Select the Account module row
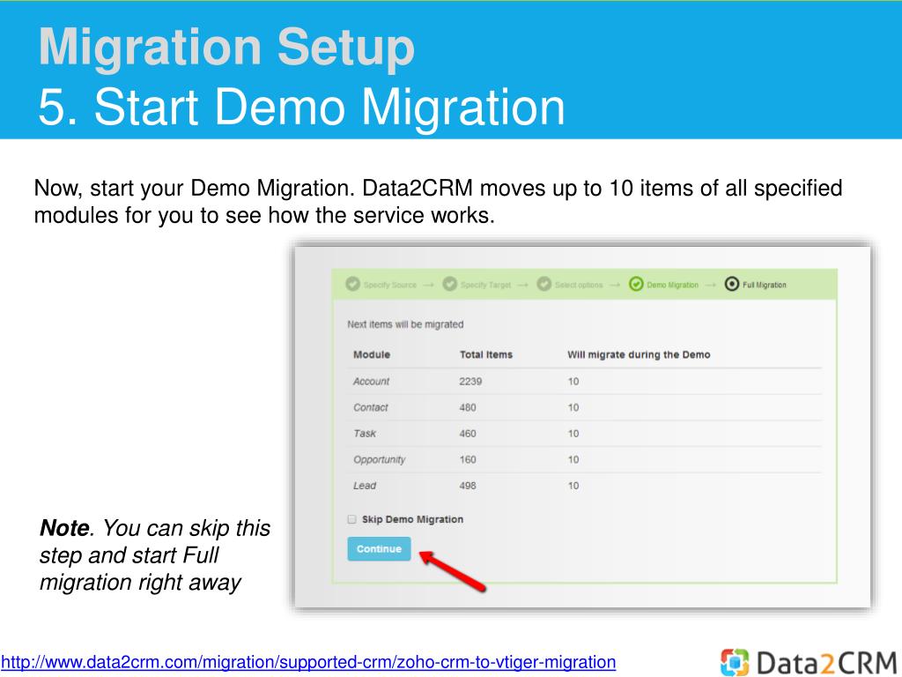Screen dimensions: 902x677 (585, 381)
